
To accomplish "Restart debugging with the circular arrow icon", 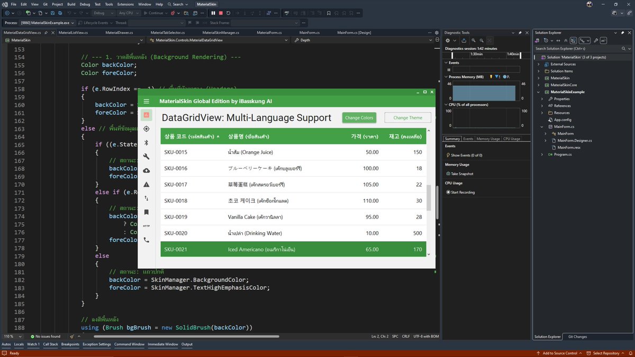I will 228,13.
